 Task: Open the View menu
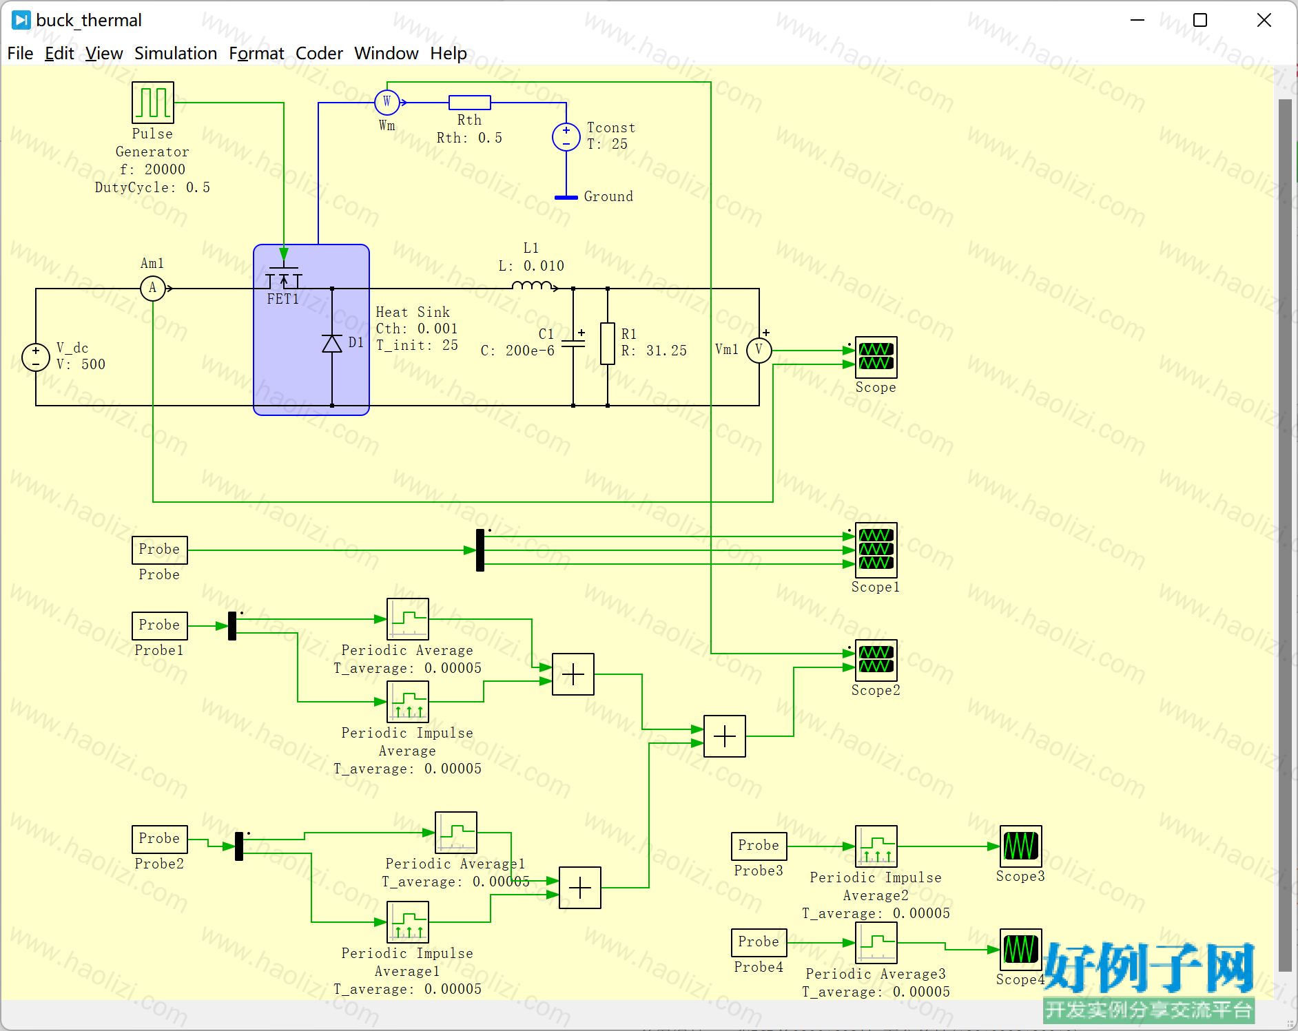104,53
